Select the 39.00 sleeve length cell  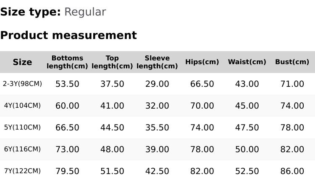click(x=157, y=149)
